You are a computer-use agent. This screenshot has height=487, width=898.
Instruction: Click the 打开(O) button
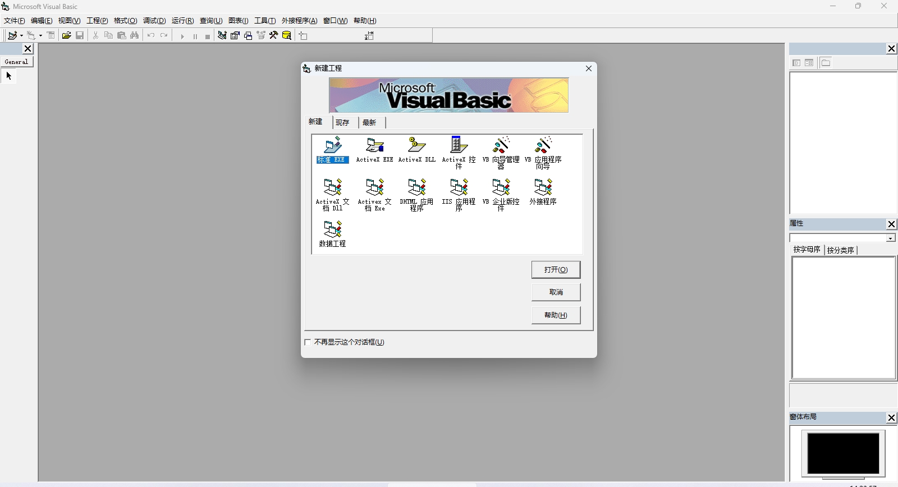point(556,270)
